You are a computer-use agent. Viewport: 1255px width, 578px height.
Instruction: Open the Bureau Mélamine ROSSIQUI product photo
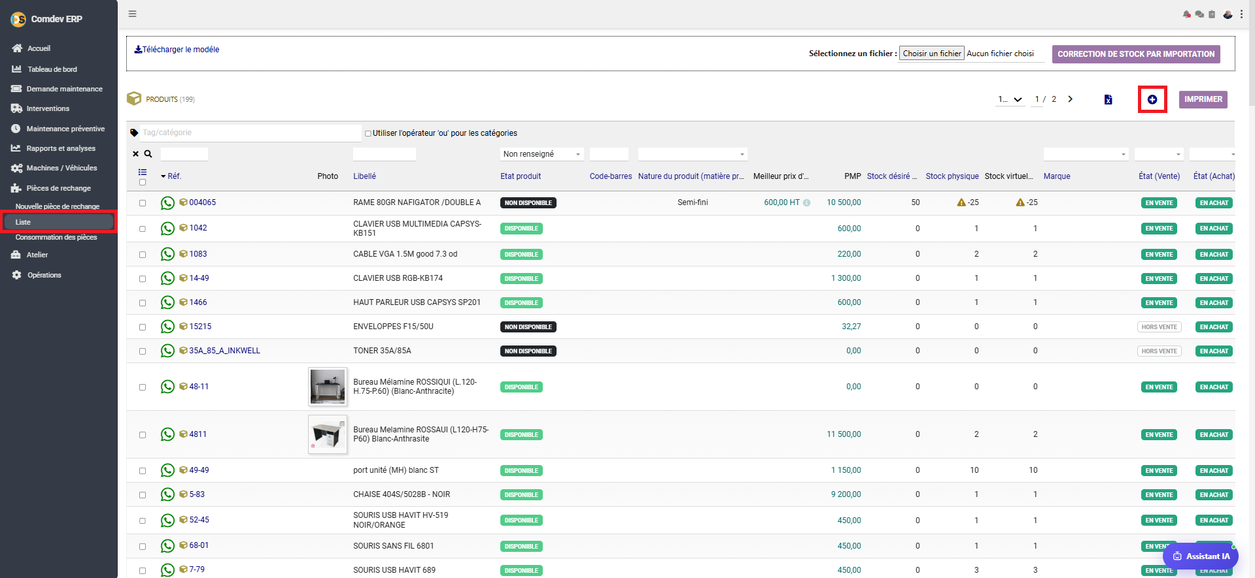(x=328, y=387)
